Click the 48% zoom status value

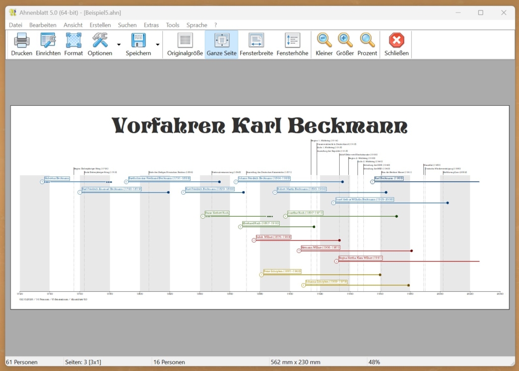pyautogui.click(x=374, y=362)
